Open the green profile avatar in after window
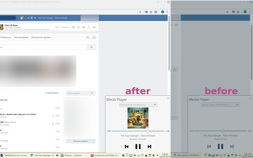Screen dimensions: 253x158 162,12
